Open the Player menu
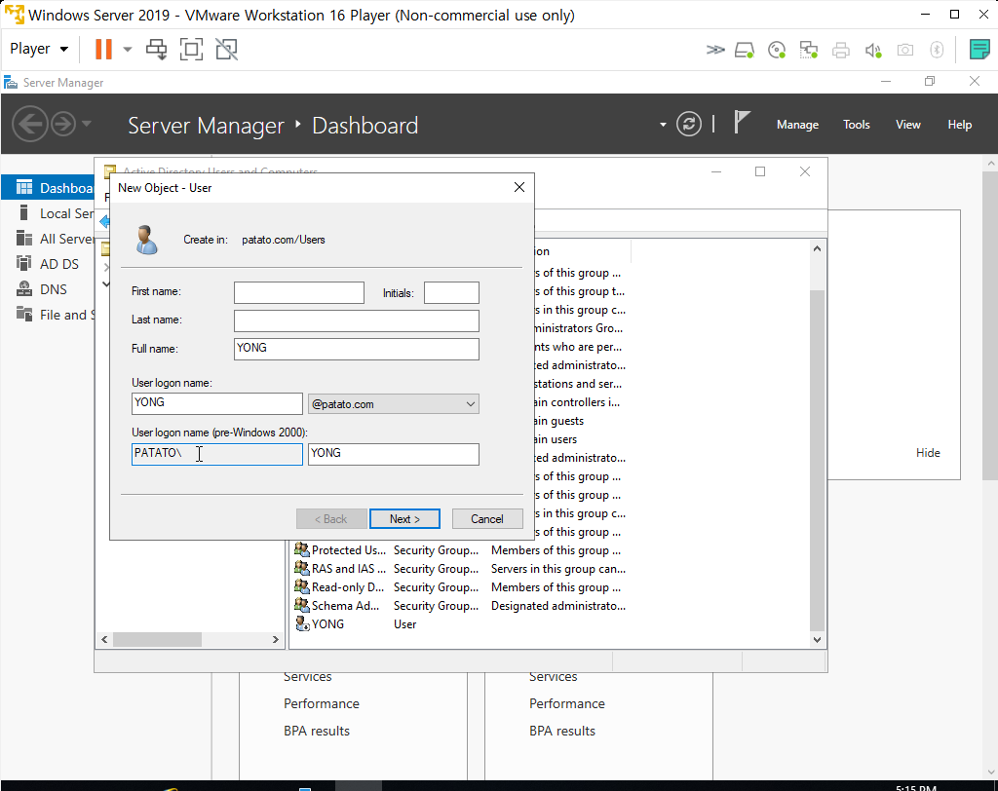998x791 pixels. pos(39,49)
